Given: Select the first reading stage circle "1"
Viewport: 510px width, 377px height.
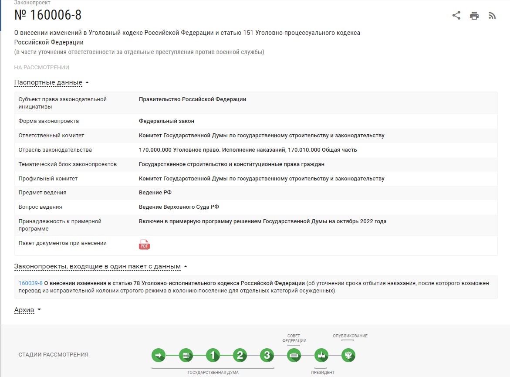Looking at the screenshot, I should (213, 355).
